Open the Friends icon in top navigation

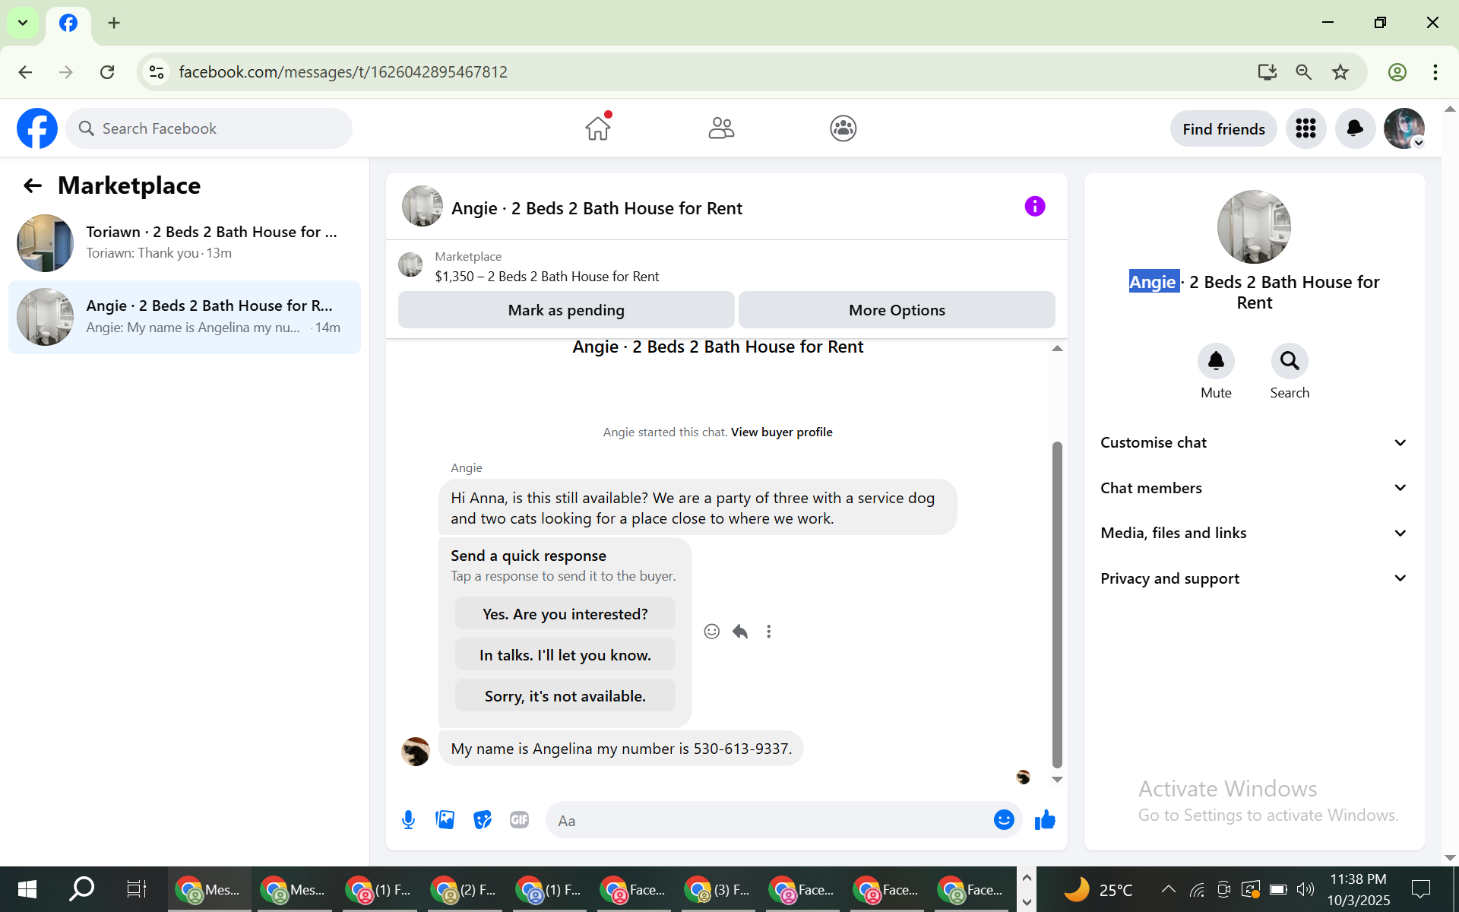coord(721,128)
